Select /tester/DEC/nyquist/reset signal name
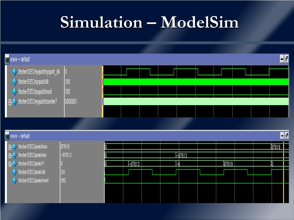Screen dimensions: 294x220 click(x=35, y=92)
